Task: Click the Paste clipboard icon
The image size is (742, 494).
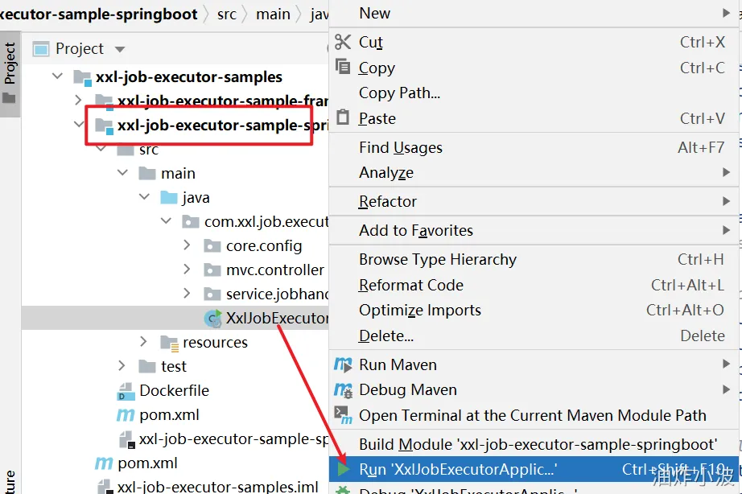Action: [x=343, y=118]
